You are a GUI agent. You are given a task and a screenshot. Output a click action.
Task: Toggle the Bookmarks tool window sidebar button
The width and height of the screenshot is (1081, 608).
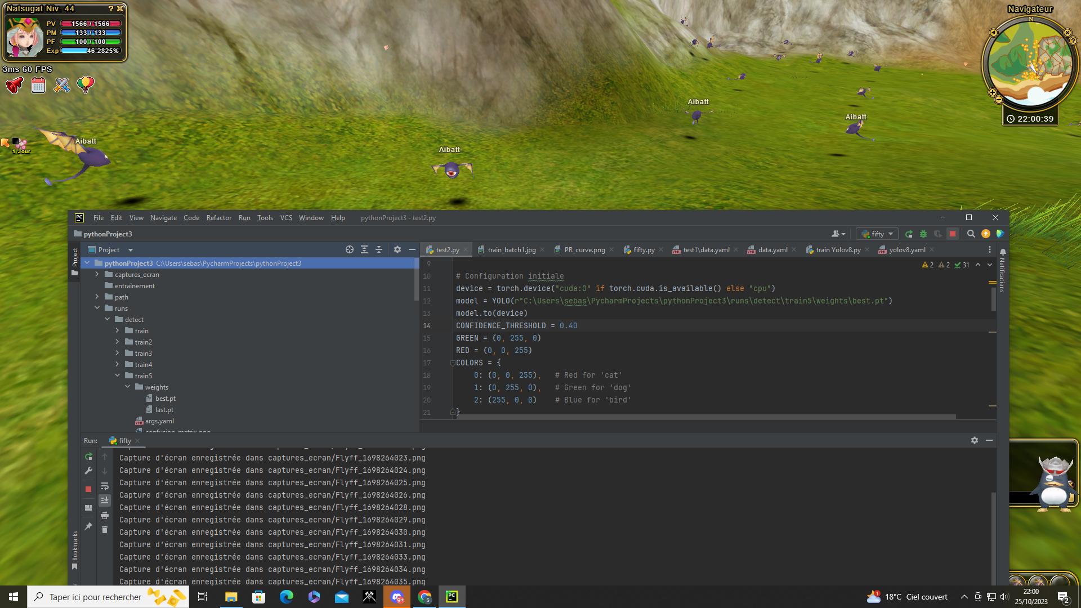[74, 549]
